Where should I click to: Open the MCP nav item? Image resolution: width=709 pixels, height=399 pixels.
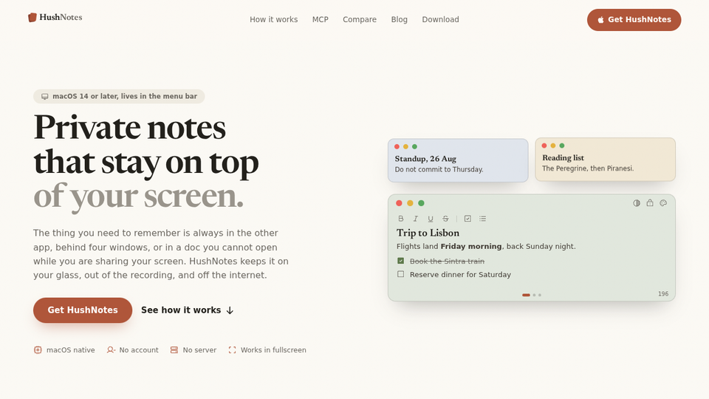pos(320,19)
